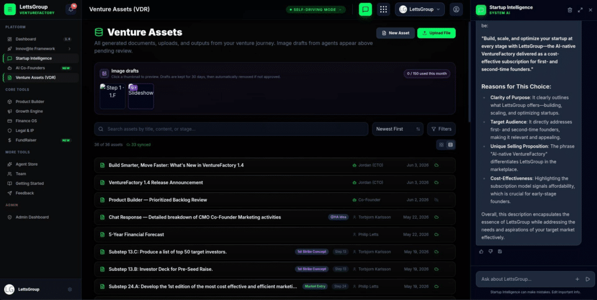Click document icon of Substep 13.B Investor Deck
Viewport: 597px width, 300px height.
[102, 269]
